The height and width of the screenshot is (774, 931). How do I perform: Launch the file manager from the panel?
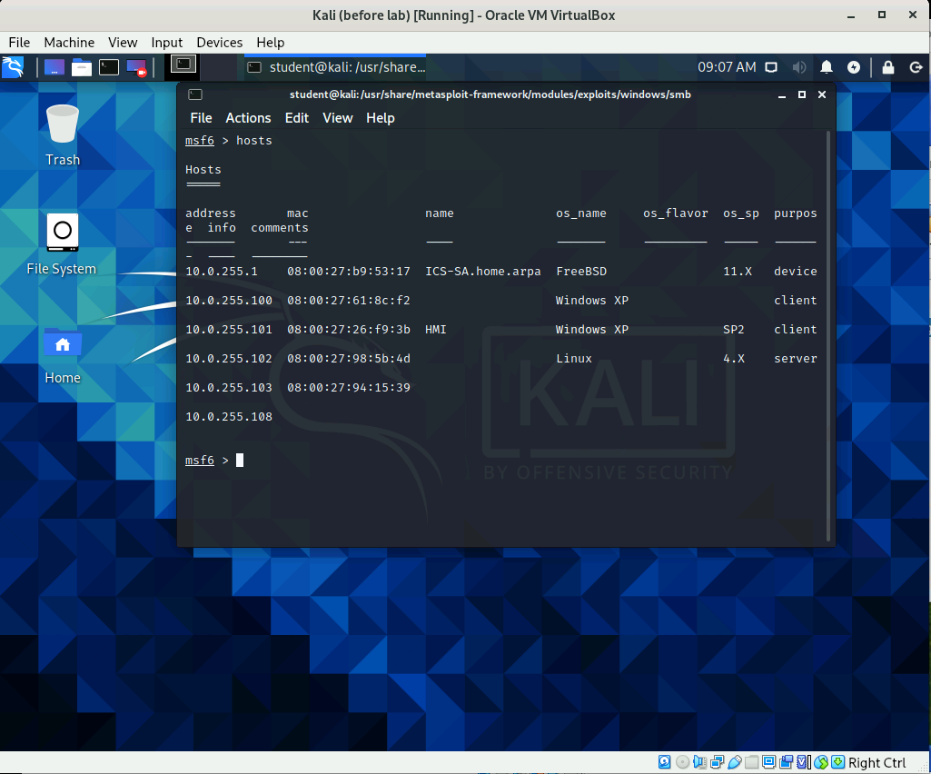coord(82,67)
